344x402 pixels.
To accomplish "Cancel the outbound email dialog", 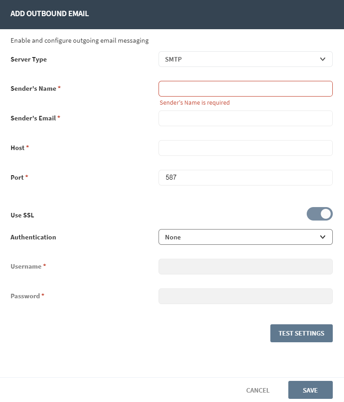I will click(x=258, y=390).
